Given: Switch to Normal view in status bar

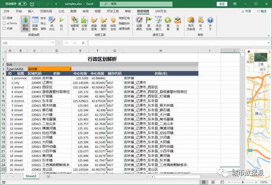Looking at the screenshot, I should [x=204, y=182].
